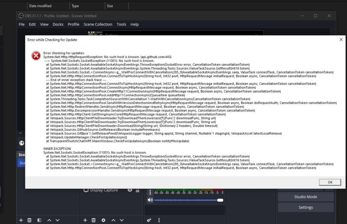Click the Studio Mode button
Screen dimensions: 347x224
click(306, 197)
